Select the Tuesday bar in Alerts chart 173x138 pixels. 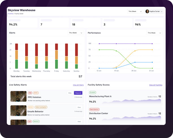[x=27, y=56]
